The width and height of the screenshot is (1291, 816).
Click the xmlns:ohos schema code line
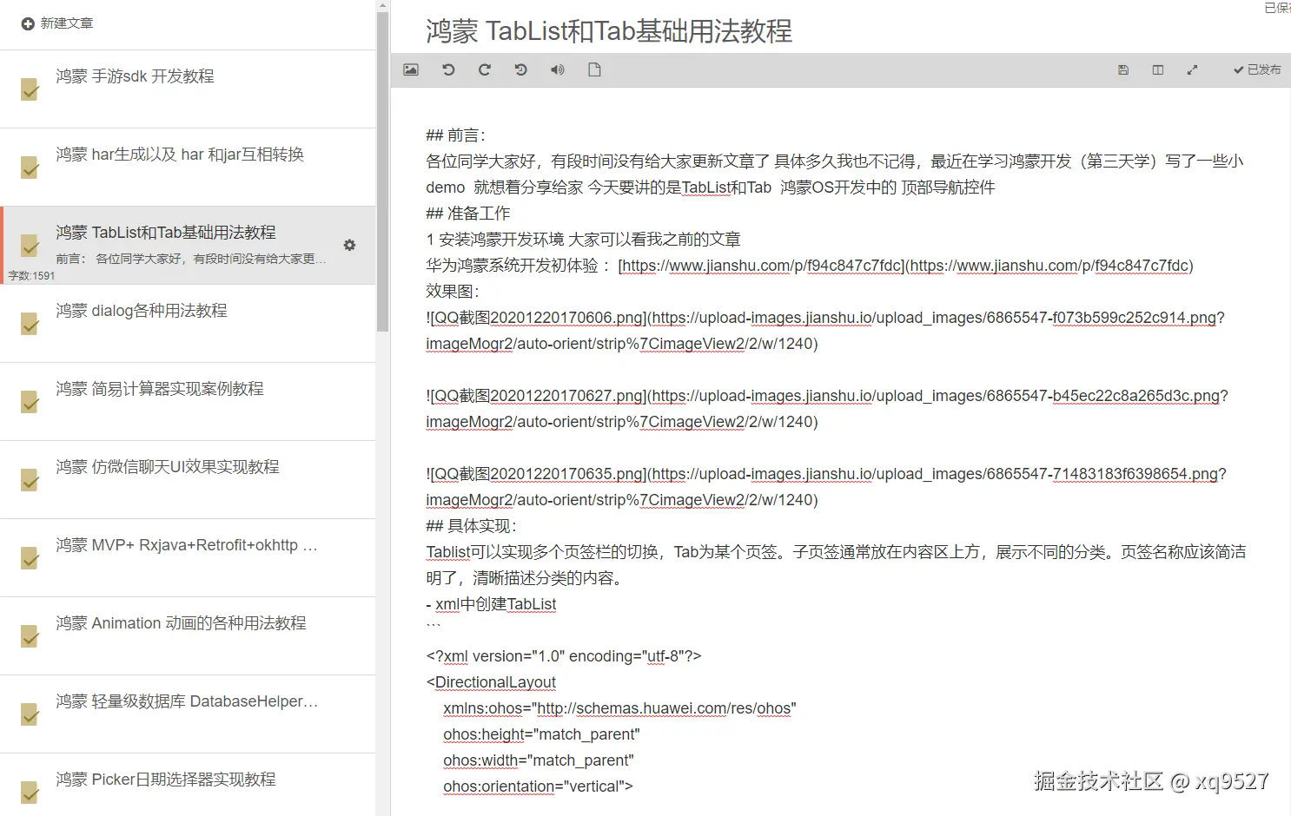point(619,708)
